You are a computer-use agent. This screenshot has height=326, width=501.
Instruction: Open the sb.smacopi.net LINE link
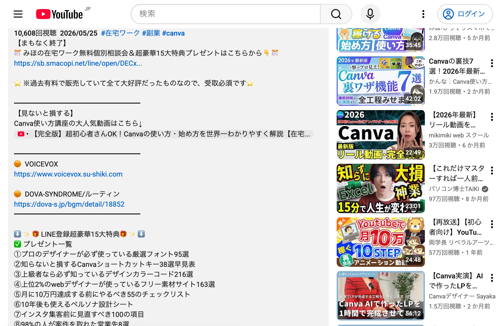[78, 63]
